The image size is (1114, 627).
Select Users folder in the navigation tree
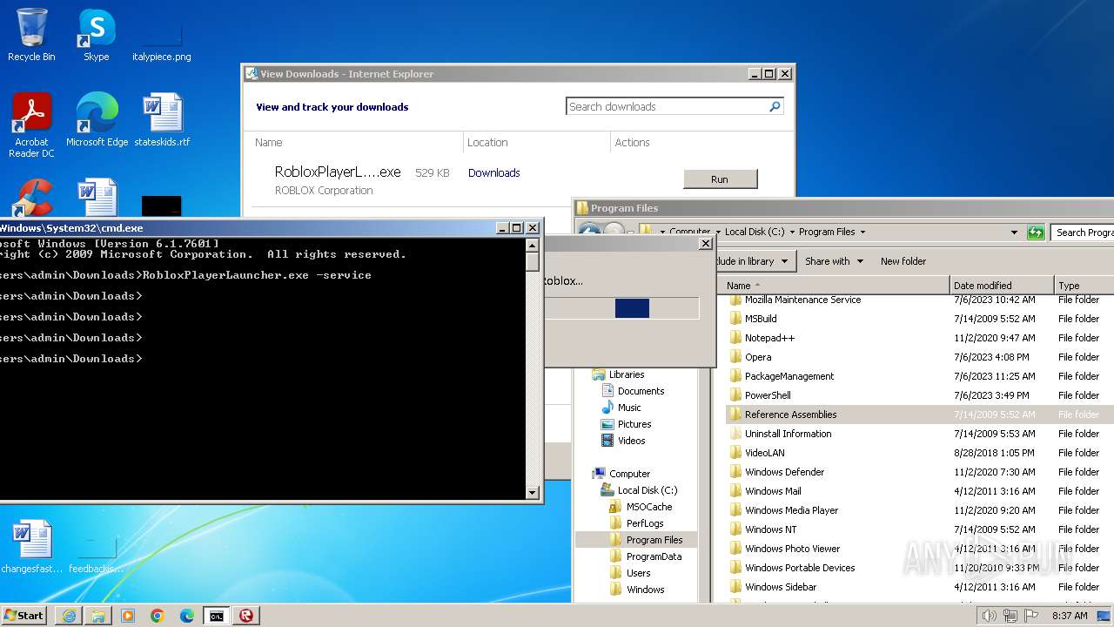[638, 573]
